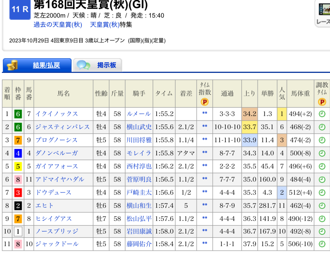The width and height of the screenshot is (330, 255).
Task: Click the premium P icon under 調教タイム
Action: tap(322, 102)
